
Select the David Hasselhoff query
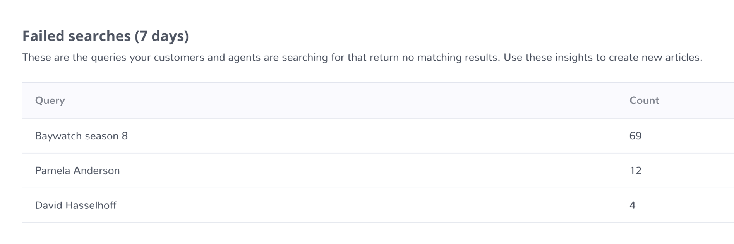click(x=76, y=205)
